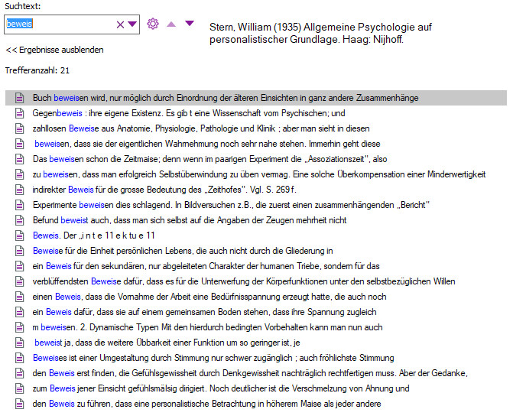Click document icon beside zahllosen Beweise result
The height and width of the screenshot is (419, 513).
coord(20,128)
